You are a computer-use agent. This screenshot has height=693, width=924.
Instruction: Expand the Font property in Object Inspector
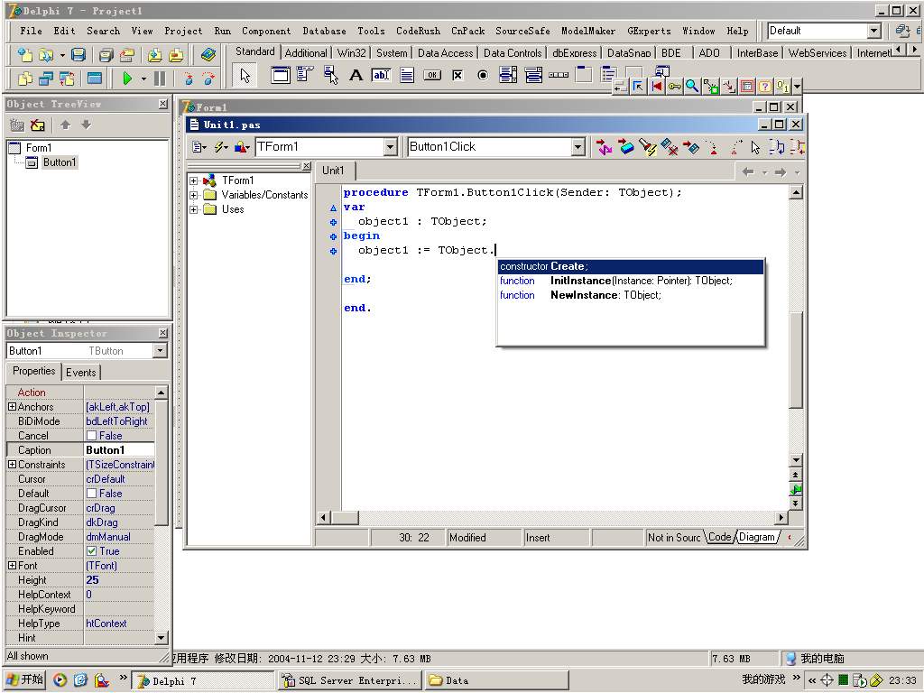12,566
